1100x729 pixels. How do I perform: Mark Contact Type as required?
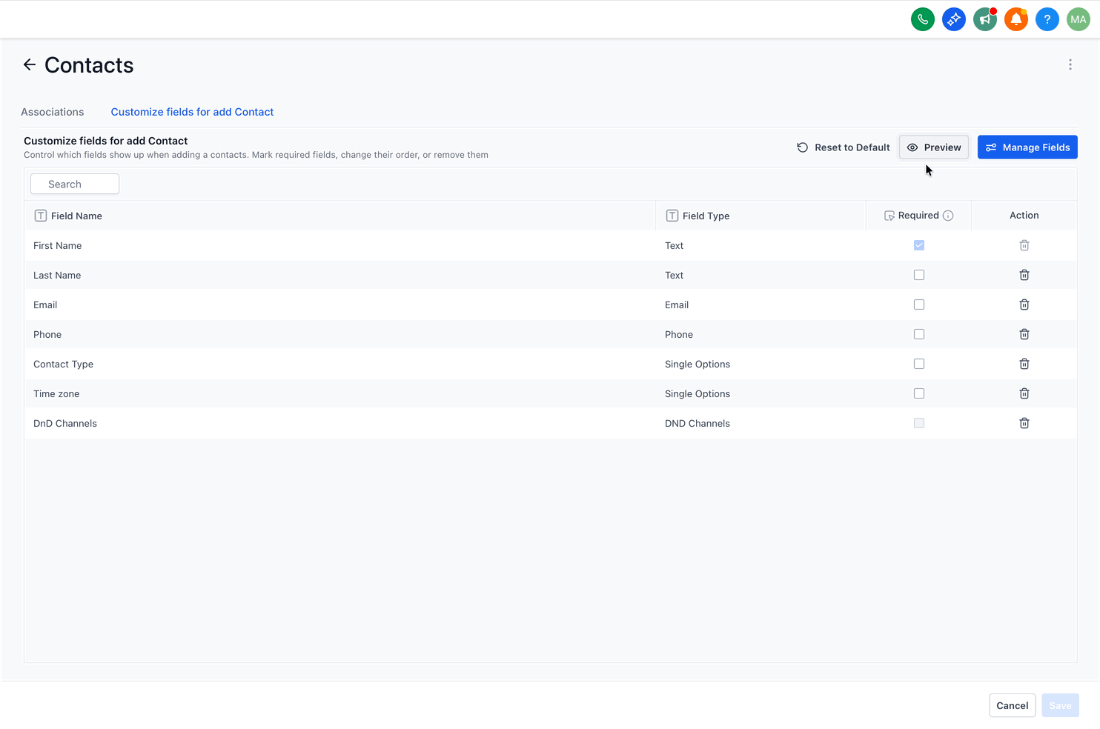click(x=919, y=364)
